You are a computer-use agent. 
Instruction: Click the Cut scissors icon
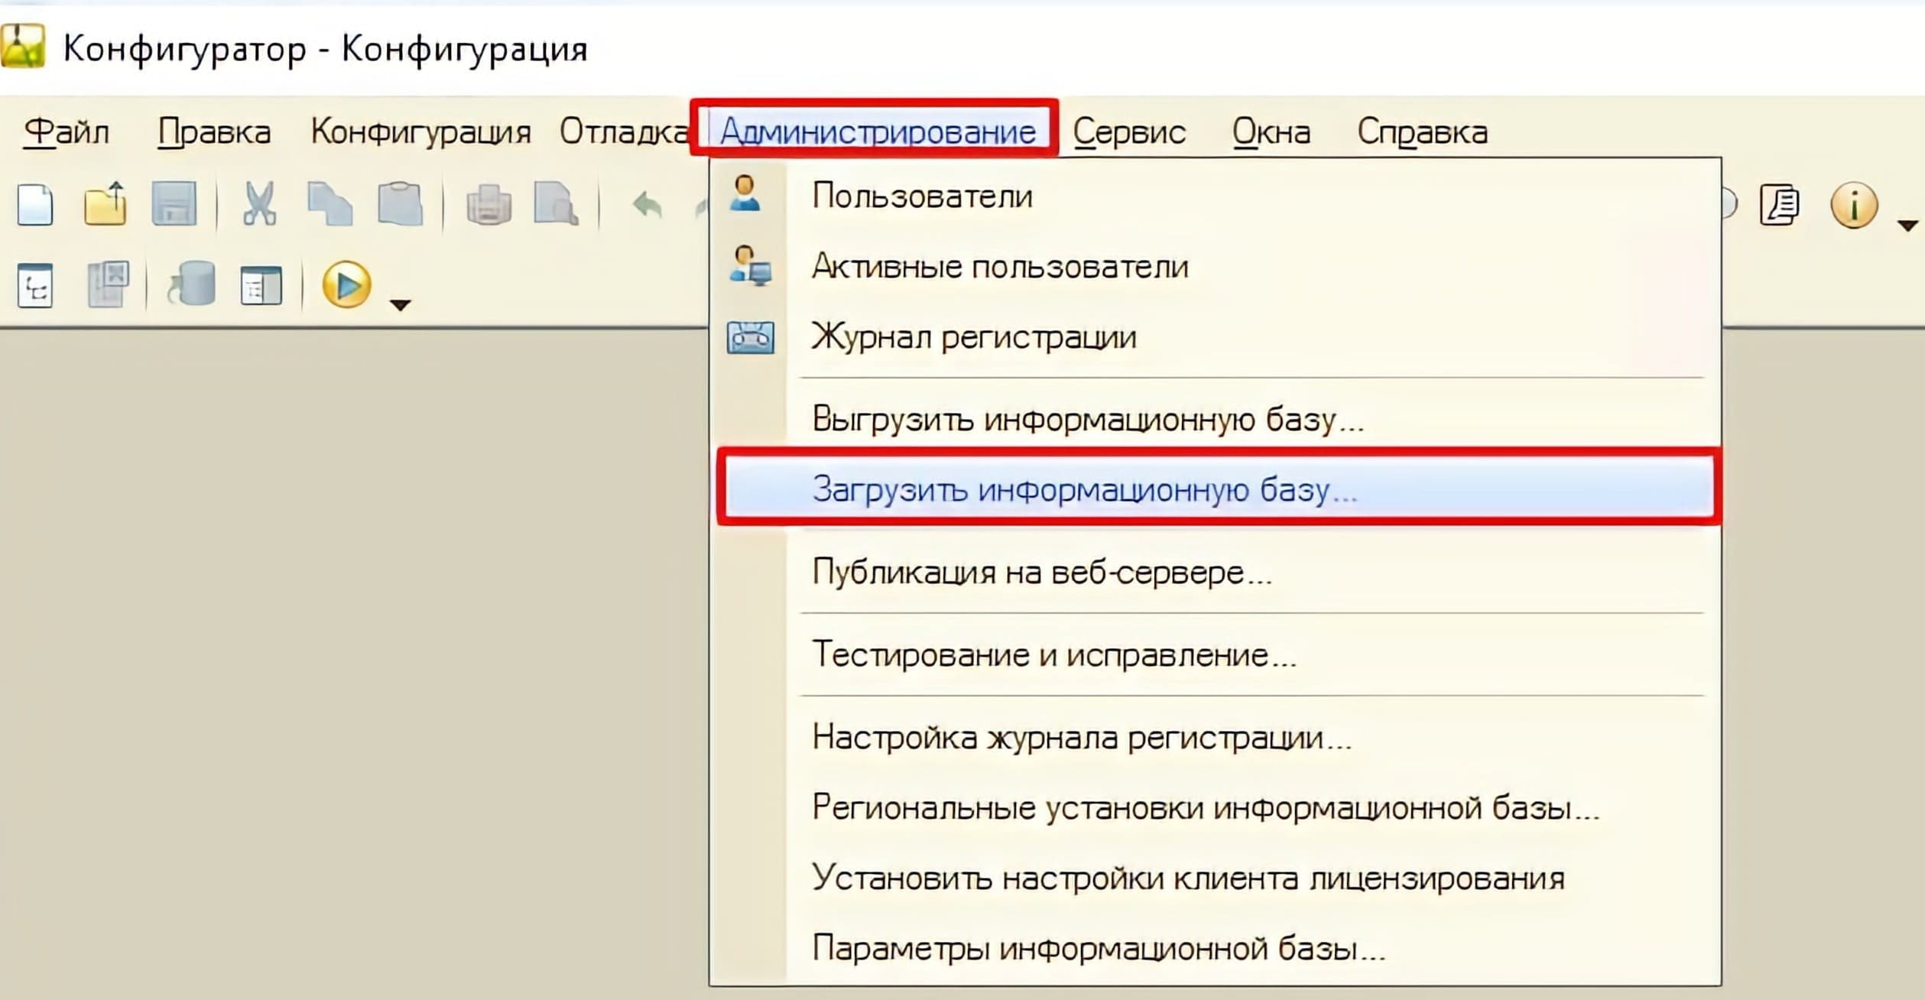tap(259, 203)
